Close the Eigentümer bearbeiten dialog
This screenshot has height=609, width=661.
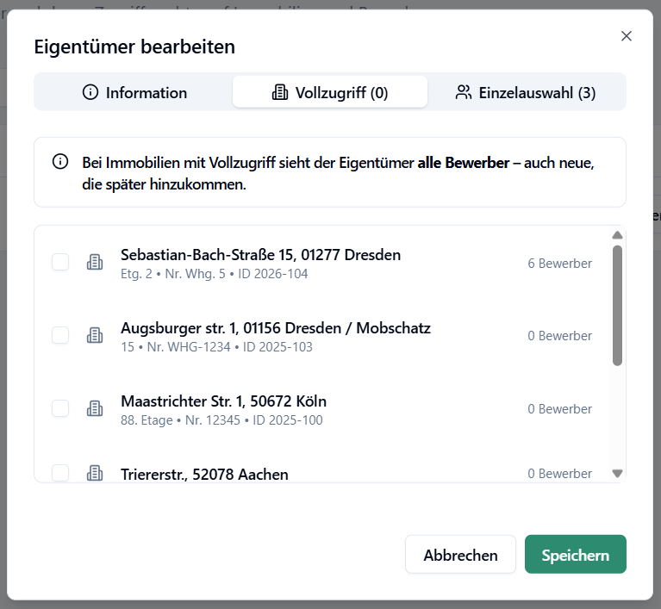click(627, 36)
